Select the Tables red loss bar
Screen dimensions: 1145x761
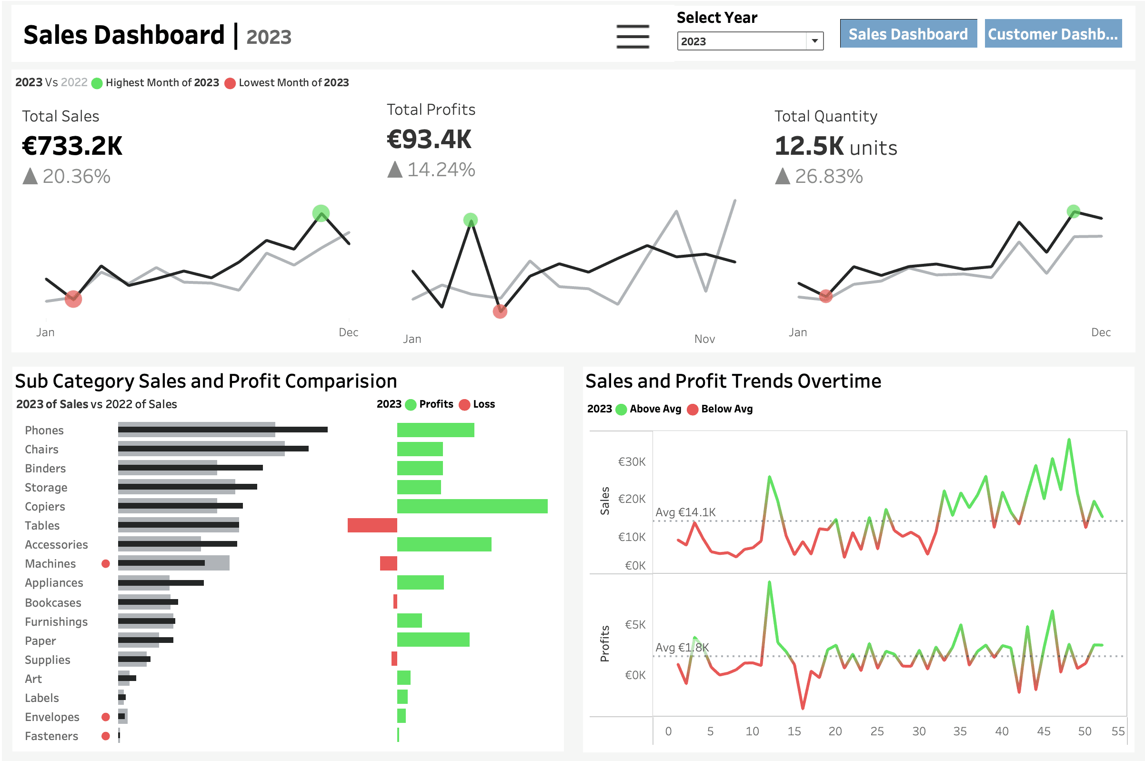pos(372,525)
